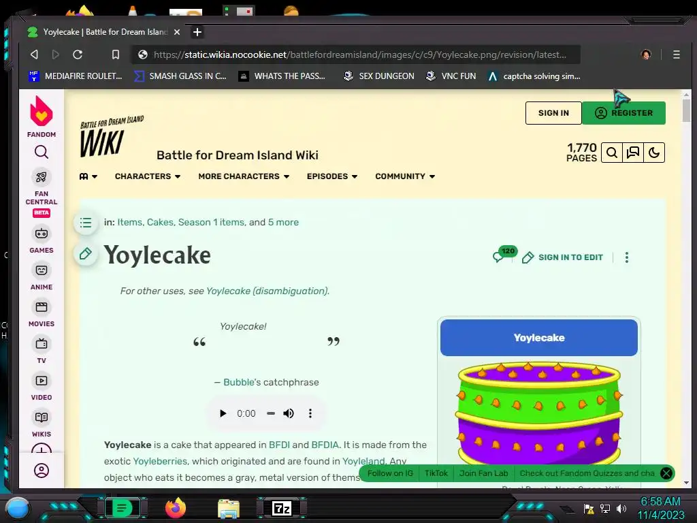The width and height of the screenshot is (697, 523).
Task: Open the browser profile avatar
Action: (646, 54)
